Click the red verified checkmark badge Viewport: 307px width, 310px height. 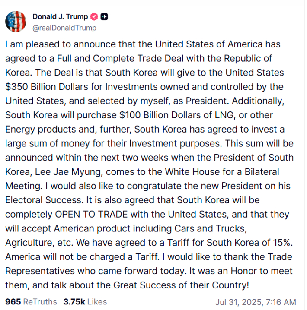click(94, 17)
